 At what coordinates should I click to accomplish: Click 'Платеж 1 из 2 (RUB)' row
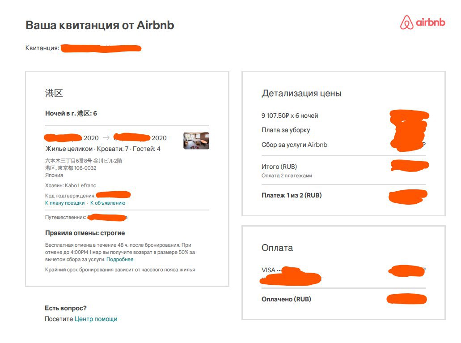tap(343, 195)
